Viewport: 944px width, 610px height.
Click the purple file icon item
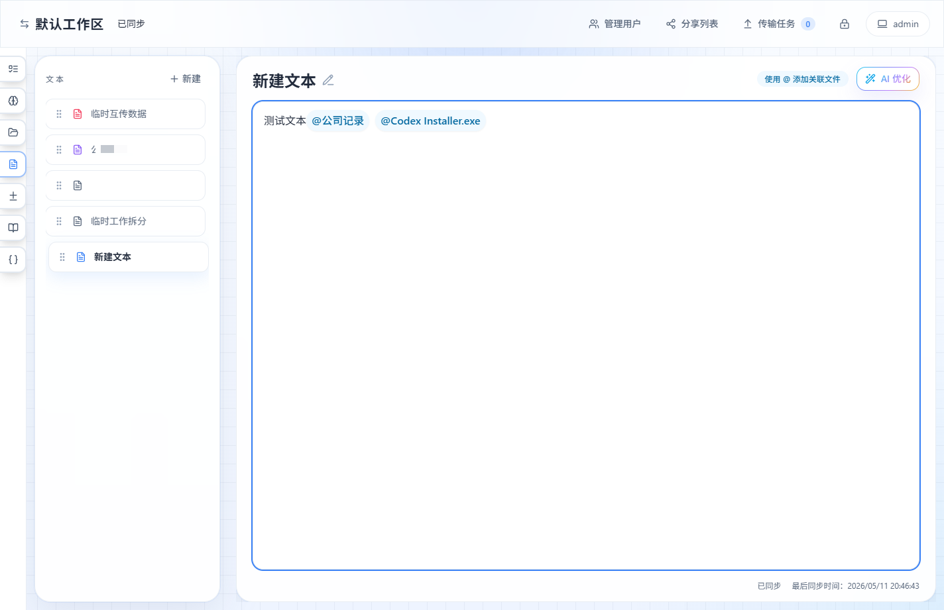[x=78, y=150]
